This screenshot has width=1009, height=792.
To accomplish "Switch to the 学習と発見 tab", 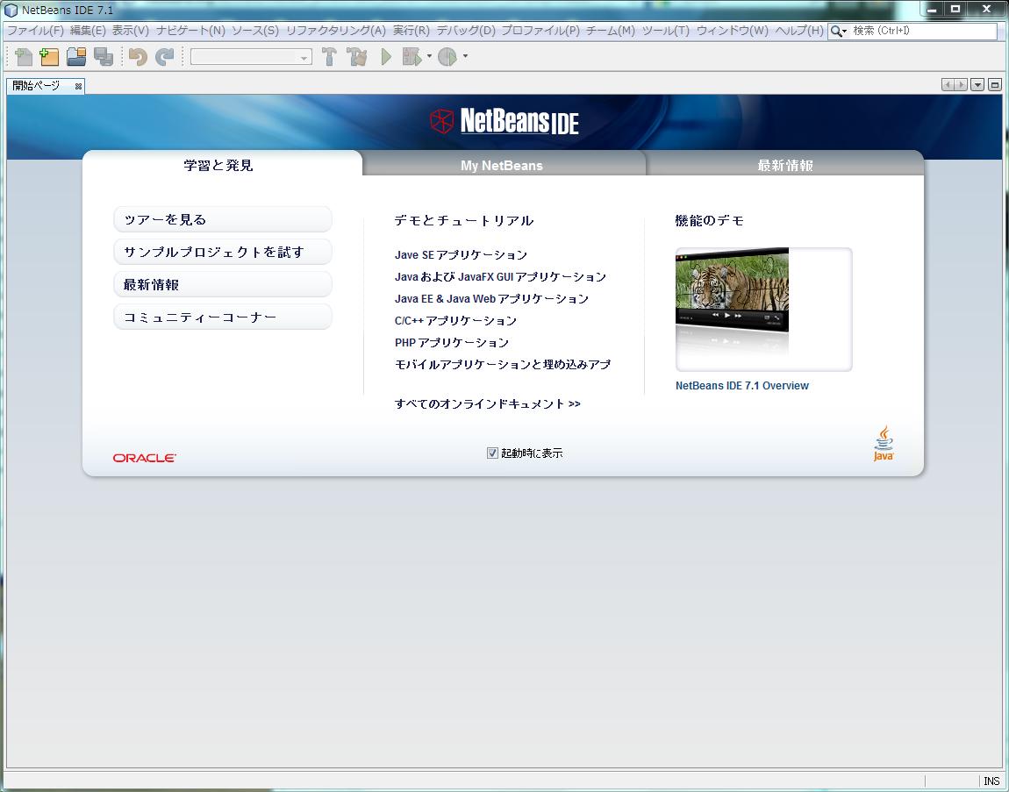I will 218,166.
